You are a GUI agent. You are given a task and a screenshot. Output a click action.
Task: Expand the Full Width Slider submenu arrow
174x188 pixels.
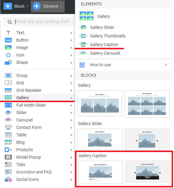point(71,105)
